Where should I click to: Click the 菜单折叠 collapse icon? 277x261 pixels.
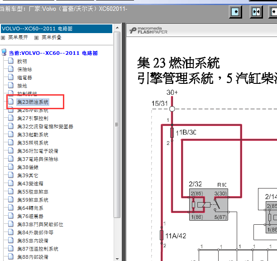[x=36, y=38]
